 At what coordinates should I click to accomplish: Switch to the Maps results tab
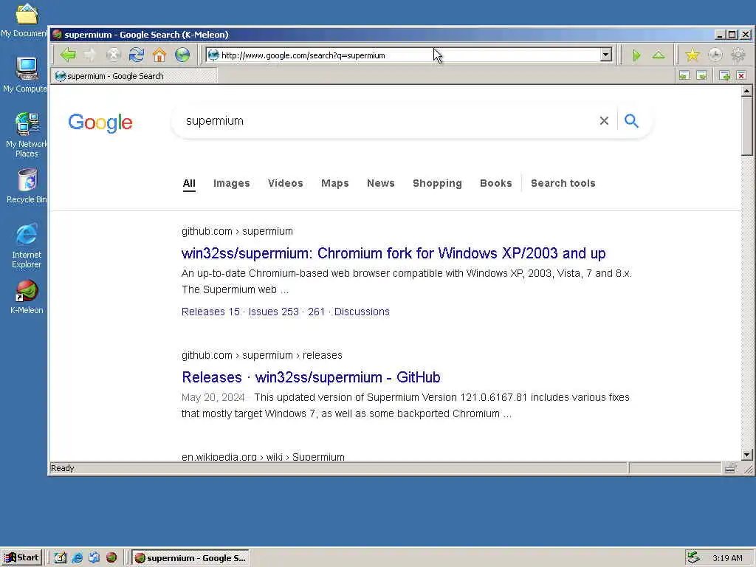pos(335,183)
